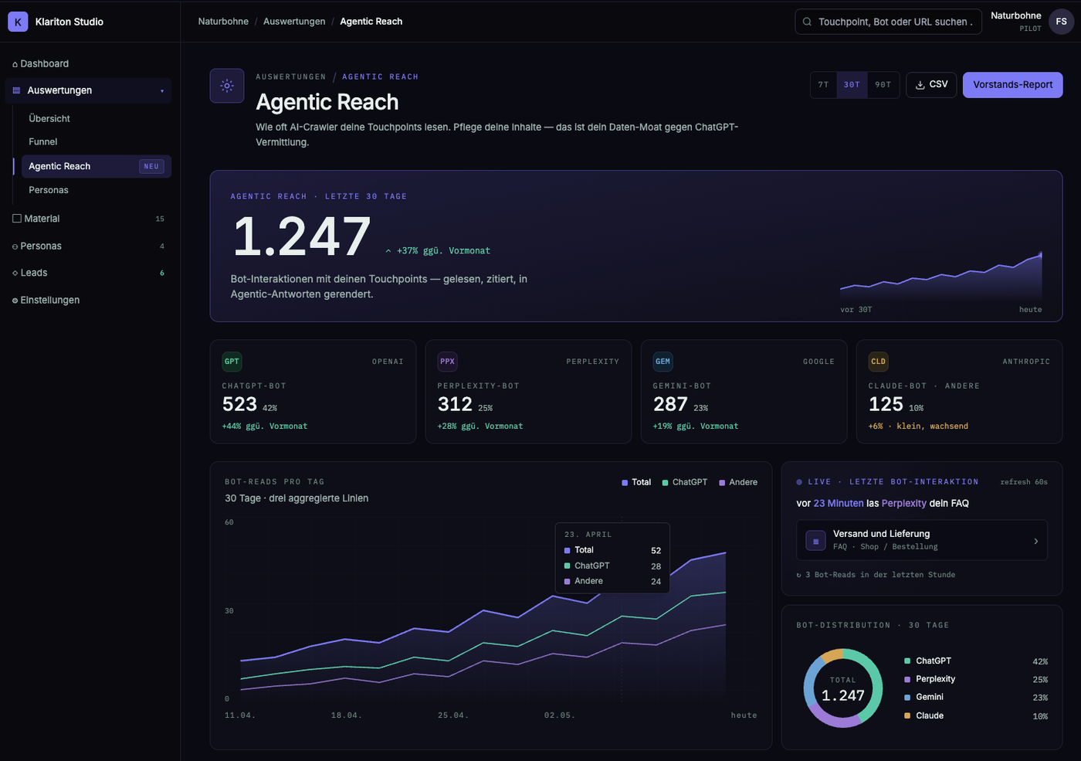Export data with the CSV button
Screen dimensions: 1081x761
(x=931, y=85)
